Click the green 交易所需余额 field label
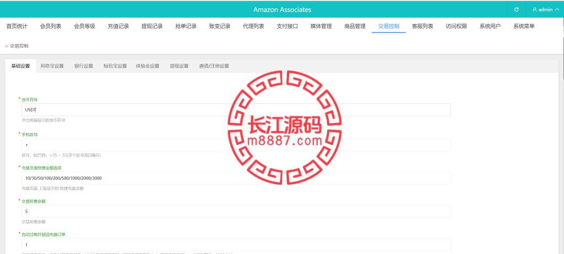This screenshot has height=254, width=564. (x=34, y=201)
